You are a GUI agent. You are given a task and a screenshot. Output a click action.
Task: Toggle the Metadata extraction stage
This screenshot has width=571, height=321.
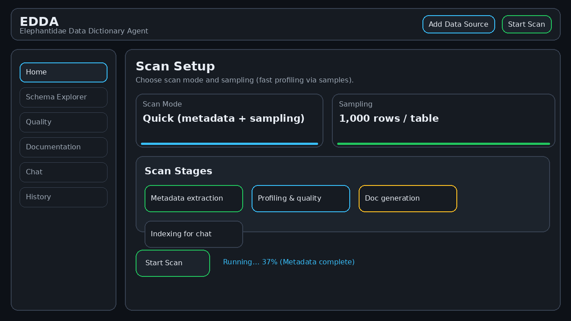[194, 198]
